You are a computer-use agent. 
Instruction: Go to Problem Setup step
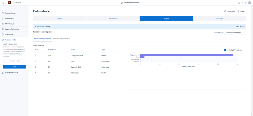[x=10, y=13]
